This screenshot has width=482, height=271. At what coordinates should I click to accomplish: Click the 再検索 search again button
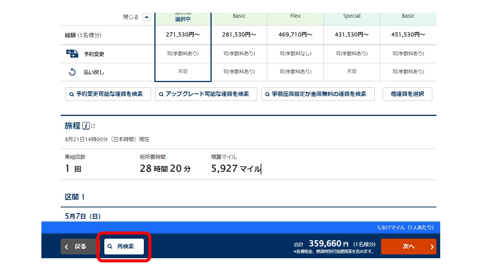coord(124,247)
